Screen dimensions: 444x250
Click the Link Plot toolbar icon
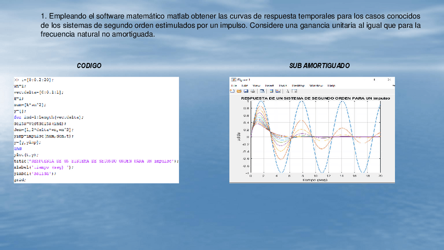262,91
